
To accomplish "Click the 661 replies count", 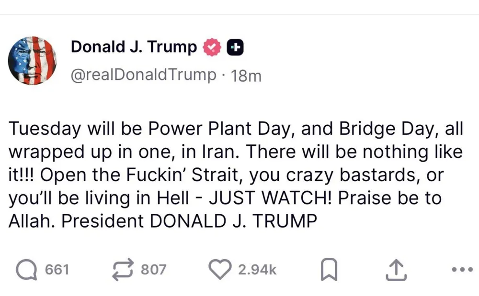I will click(x=57, y=270).
